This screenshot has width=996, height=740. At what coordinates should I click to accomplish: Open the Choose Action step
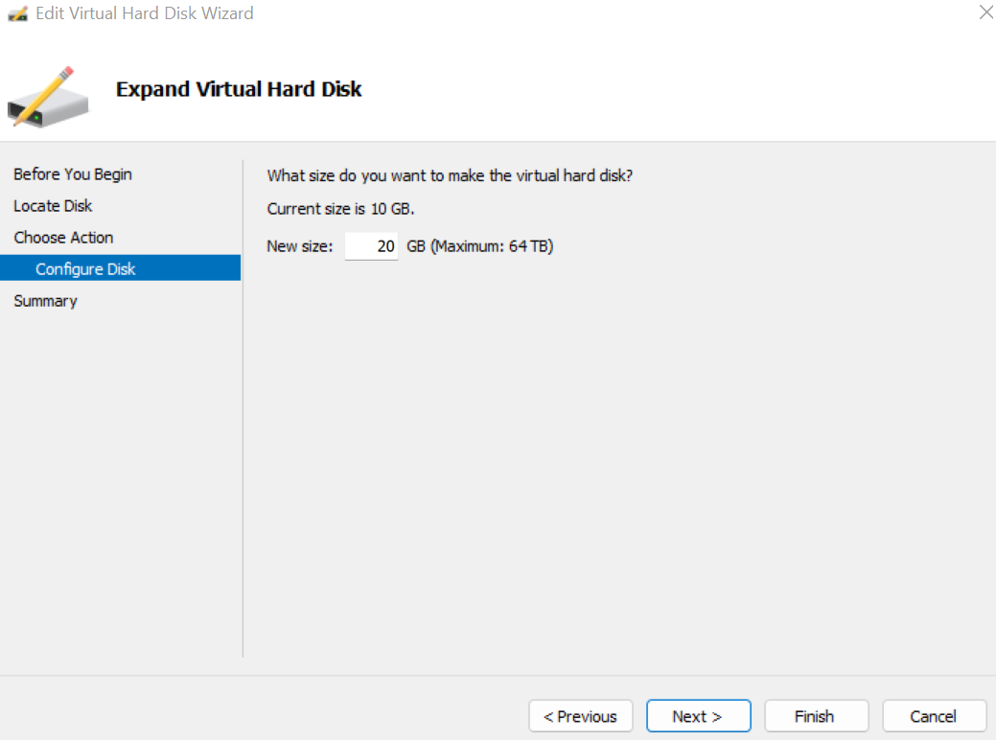[x=63, y=238]
